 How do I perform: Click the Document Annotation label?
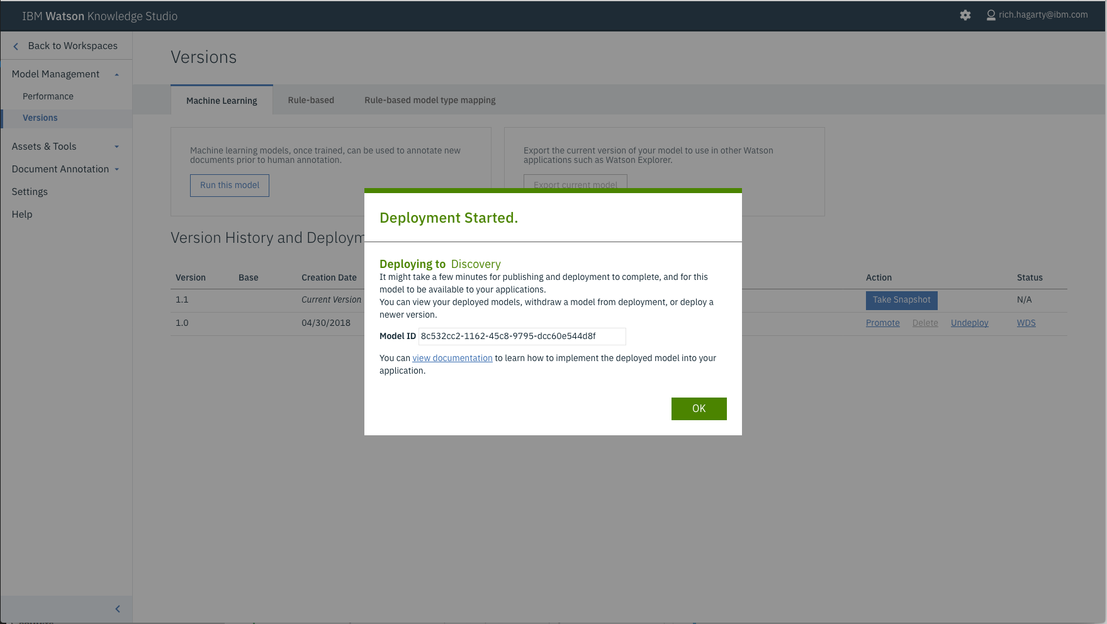pos(60,169)
